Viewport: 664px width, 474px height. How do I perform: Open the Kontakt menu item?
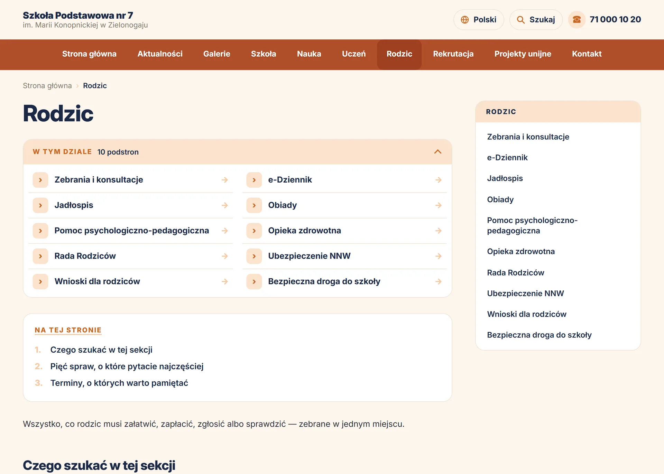point(587,54)
